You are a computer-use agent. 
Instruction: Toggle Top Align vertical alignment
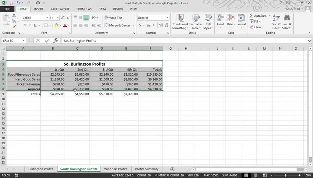[75, 17]
